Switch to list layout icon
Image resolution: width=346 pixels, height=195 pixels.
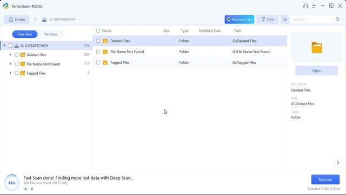(285, 19)
